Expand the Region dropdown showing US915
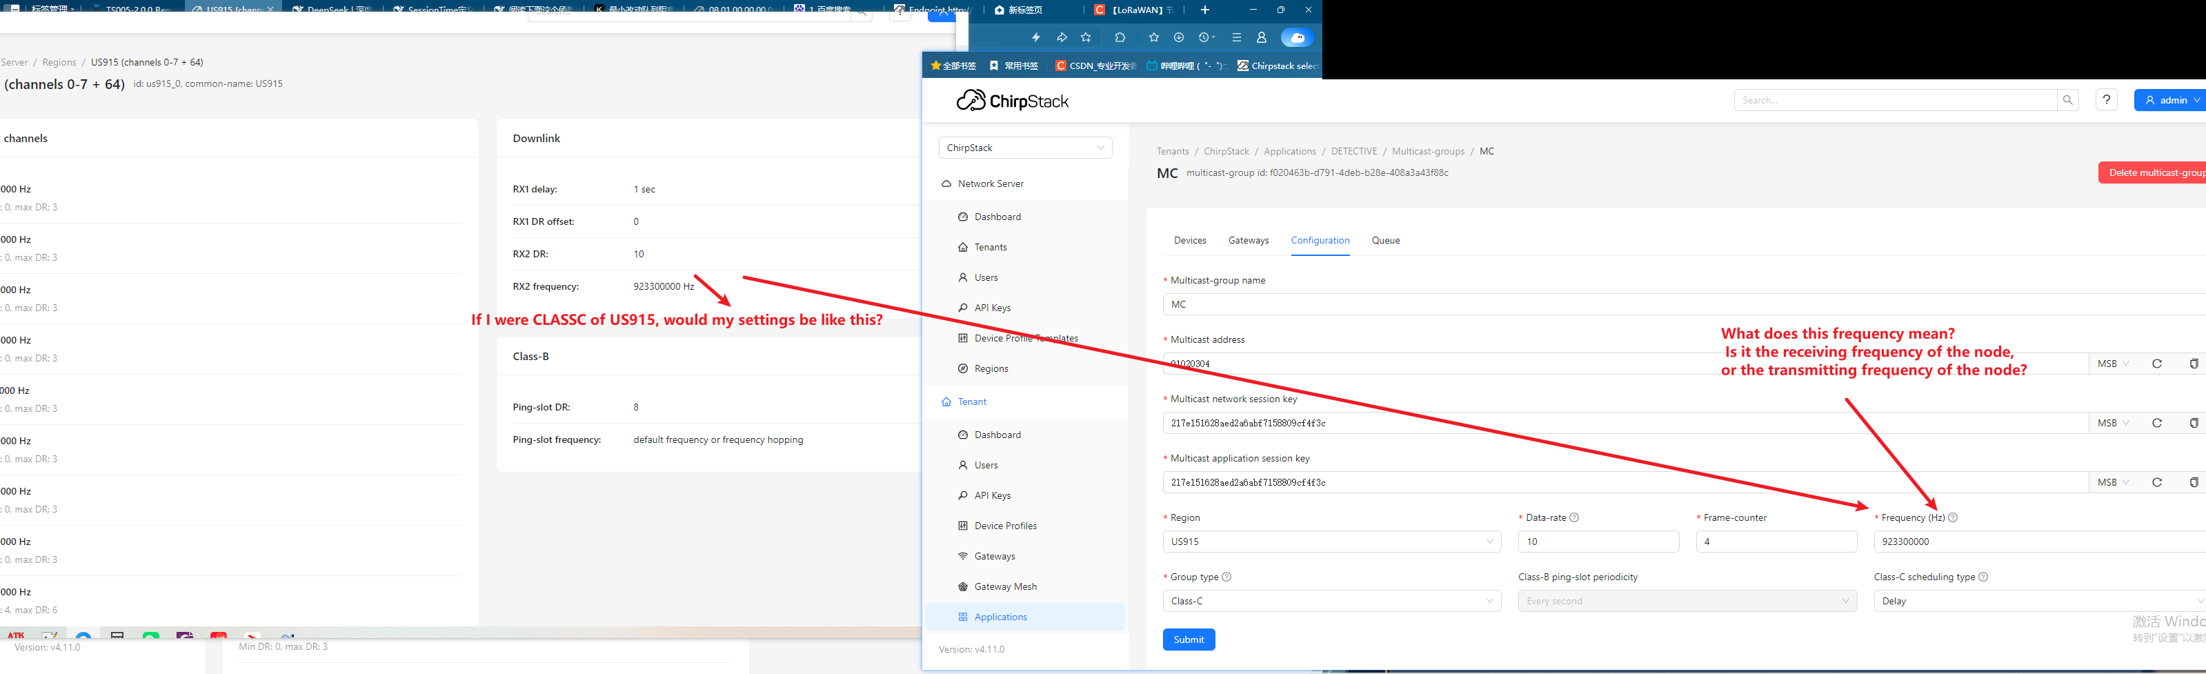The height and width of the screenshot is (674, 2206). (1331, 542)
